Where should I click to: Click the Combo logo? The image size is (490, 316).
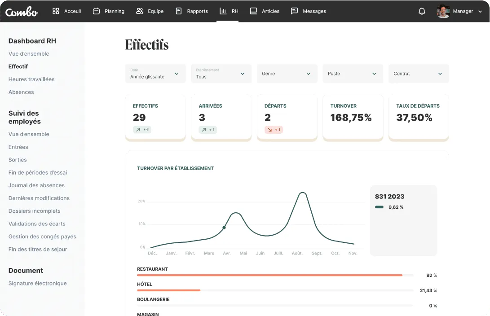click(x=22, y=11)
